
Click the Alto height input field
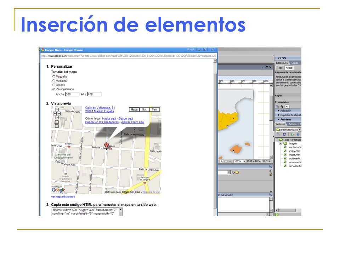[94, 94]
